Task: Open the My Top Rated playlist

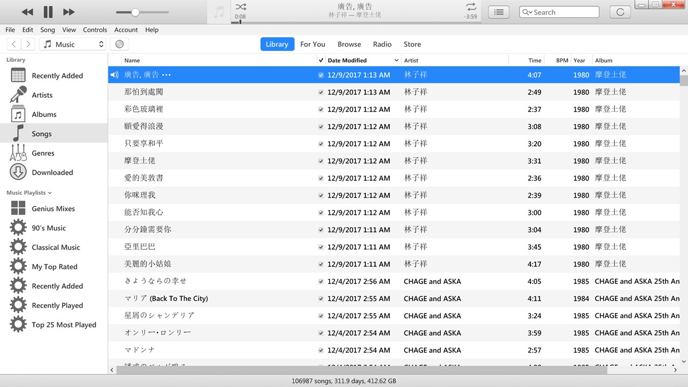Action: tap(54, 267)
